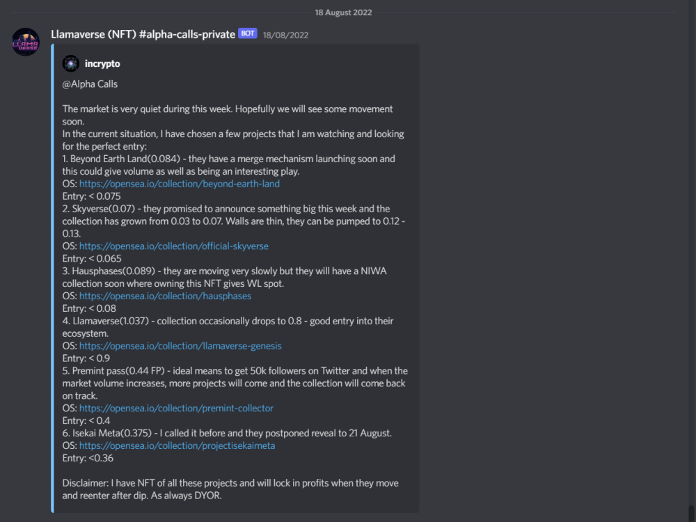Screen dimensions: 696x522
Task: Open the projectisekaimeta OpenSea link
Action: point(177,445)
